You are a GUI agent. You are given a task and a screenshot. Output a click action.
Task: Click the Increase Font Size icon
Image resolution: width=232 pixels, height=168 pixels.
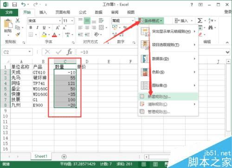tap(58, 28)
